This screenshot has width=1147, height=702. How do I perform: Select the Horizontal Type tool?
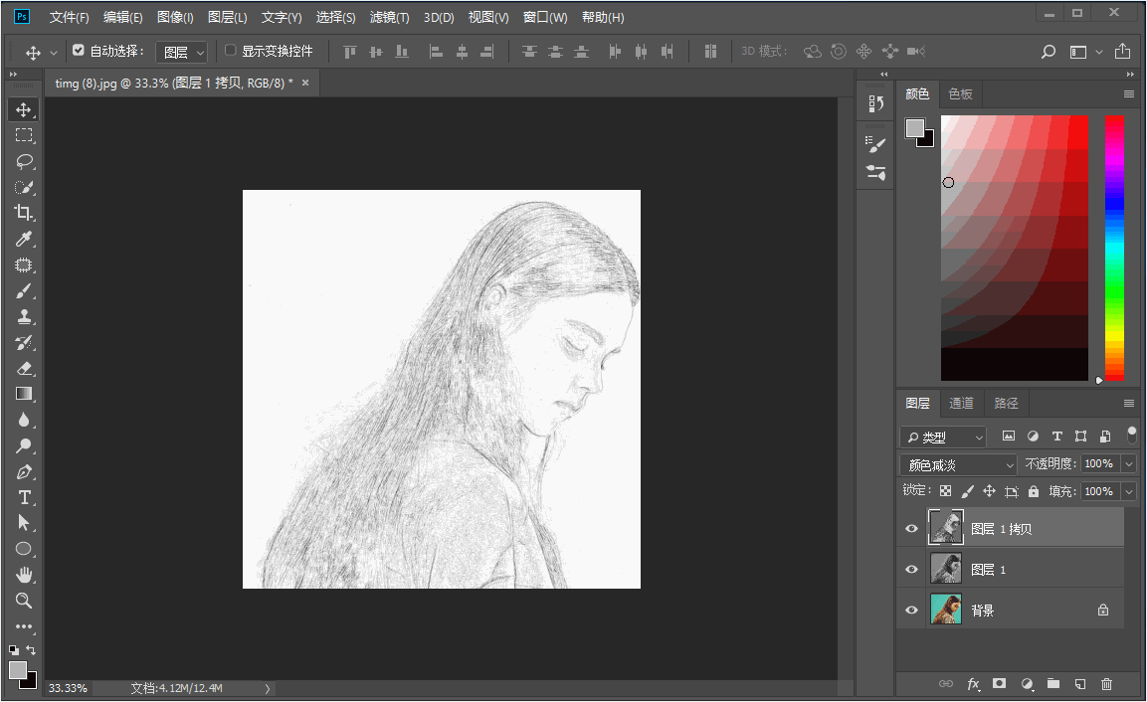24,497
